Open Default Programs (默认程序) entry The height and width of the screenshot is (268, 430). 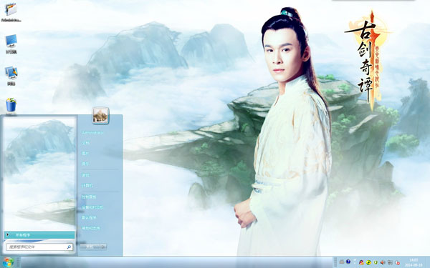click(x=89, y=218)
